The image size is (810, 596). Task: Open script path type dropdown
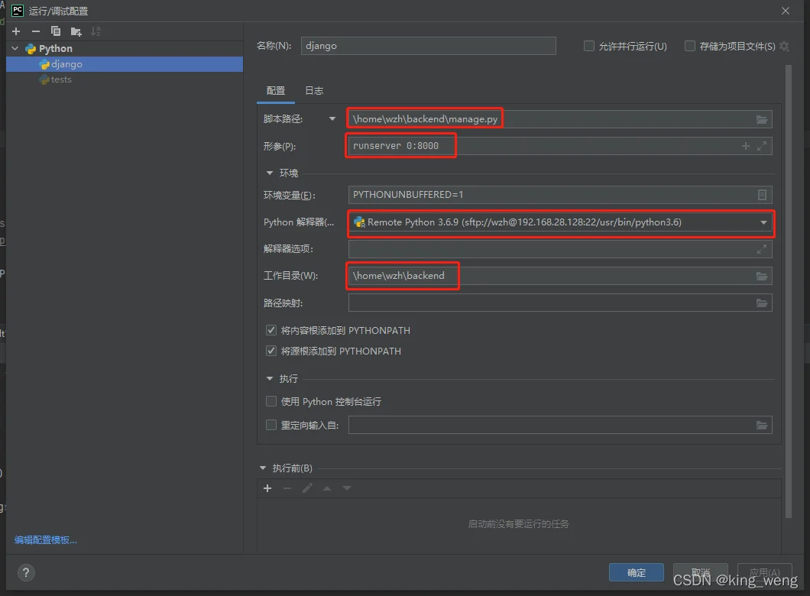coord(332,118)
